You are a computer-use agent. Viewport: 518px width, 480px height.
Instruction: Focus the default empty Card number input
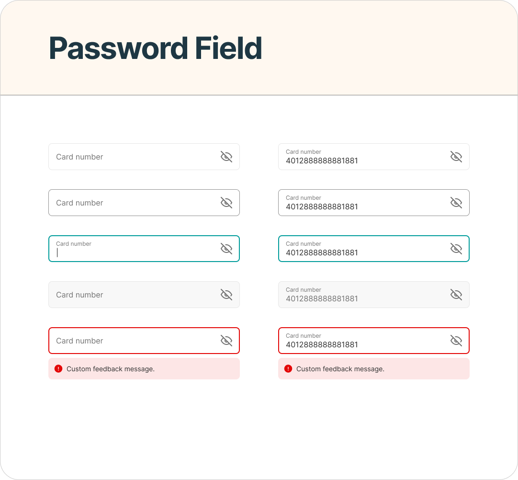(x=144, y=157)
